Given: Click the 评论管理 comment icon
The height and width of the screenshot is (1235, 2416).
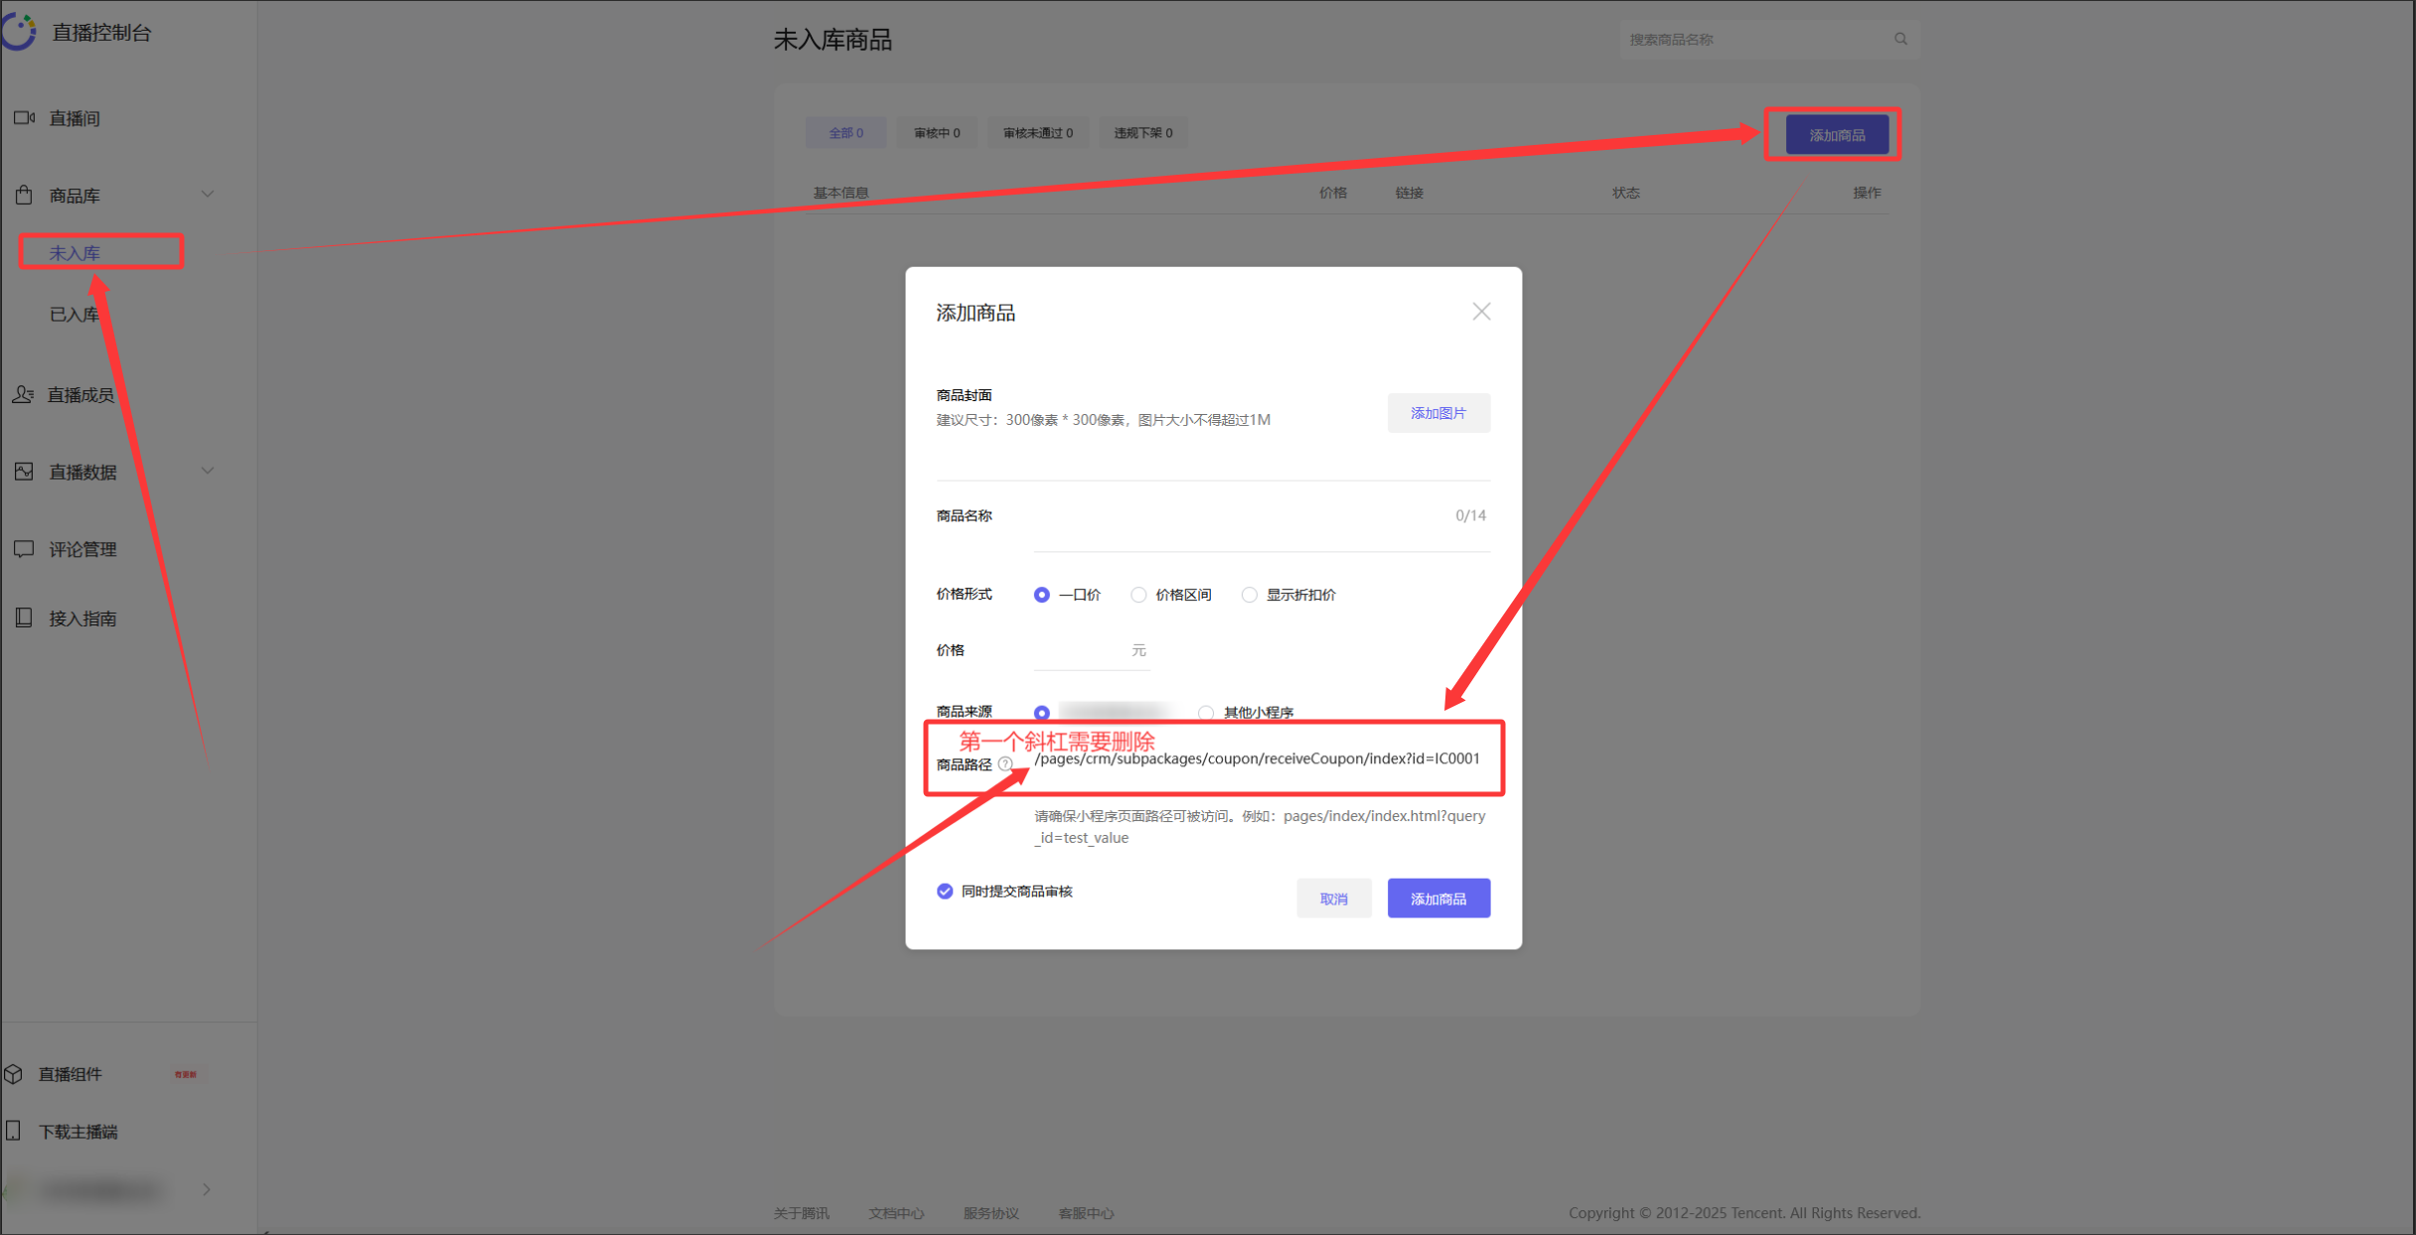Looking at the screenshot, I should click(x=24, y=549).
